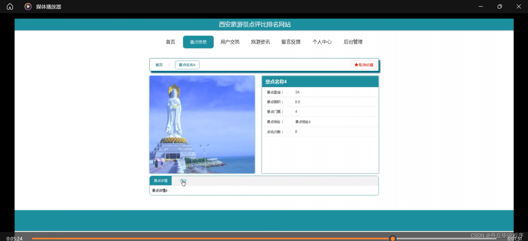Click the Guanyin statue scenic spot image
The width and height of the screenshot is (528, 241).
[202, 124]
